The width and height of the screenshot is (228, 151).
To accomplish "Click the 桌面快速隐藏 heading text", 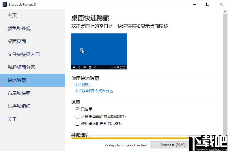I will pyautogui.click(x=90, y=18).
